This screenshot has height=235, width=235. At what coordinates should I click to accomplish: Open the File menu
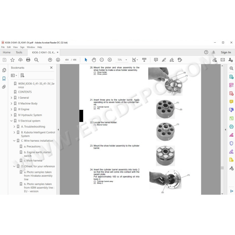[x=3, y=47]
